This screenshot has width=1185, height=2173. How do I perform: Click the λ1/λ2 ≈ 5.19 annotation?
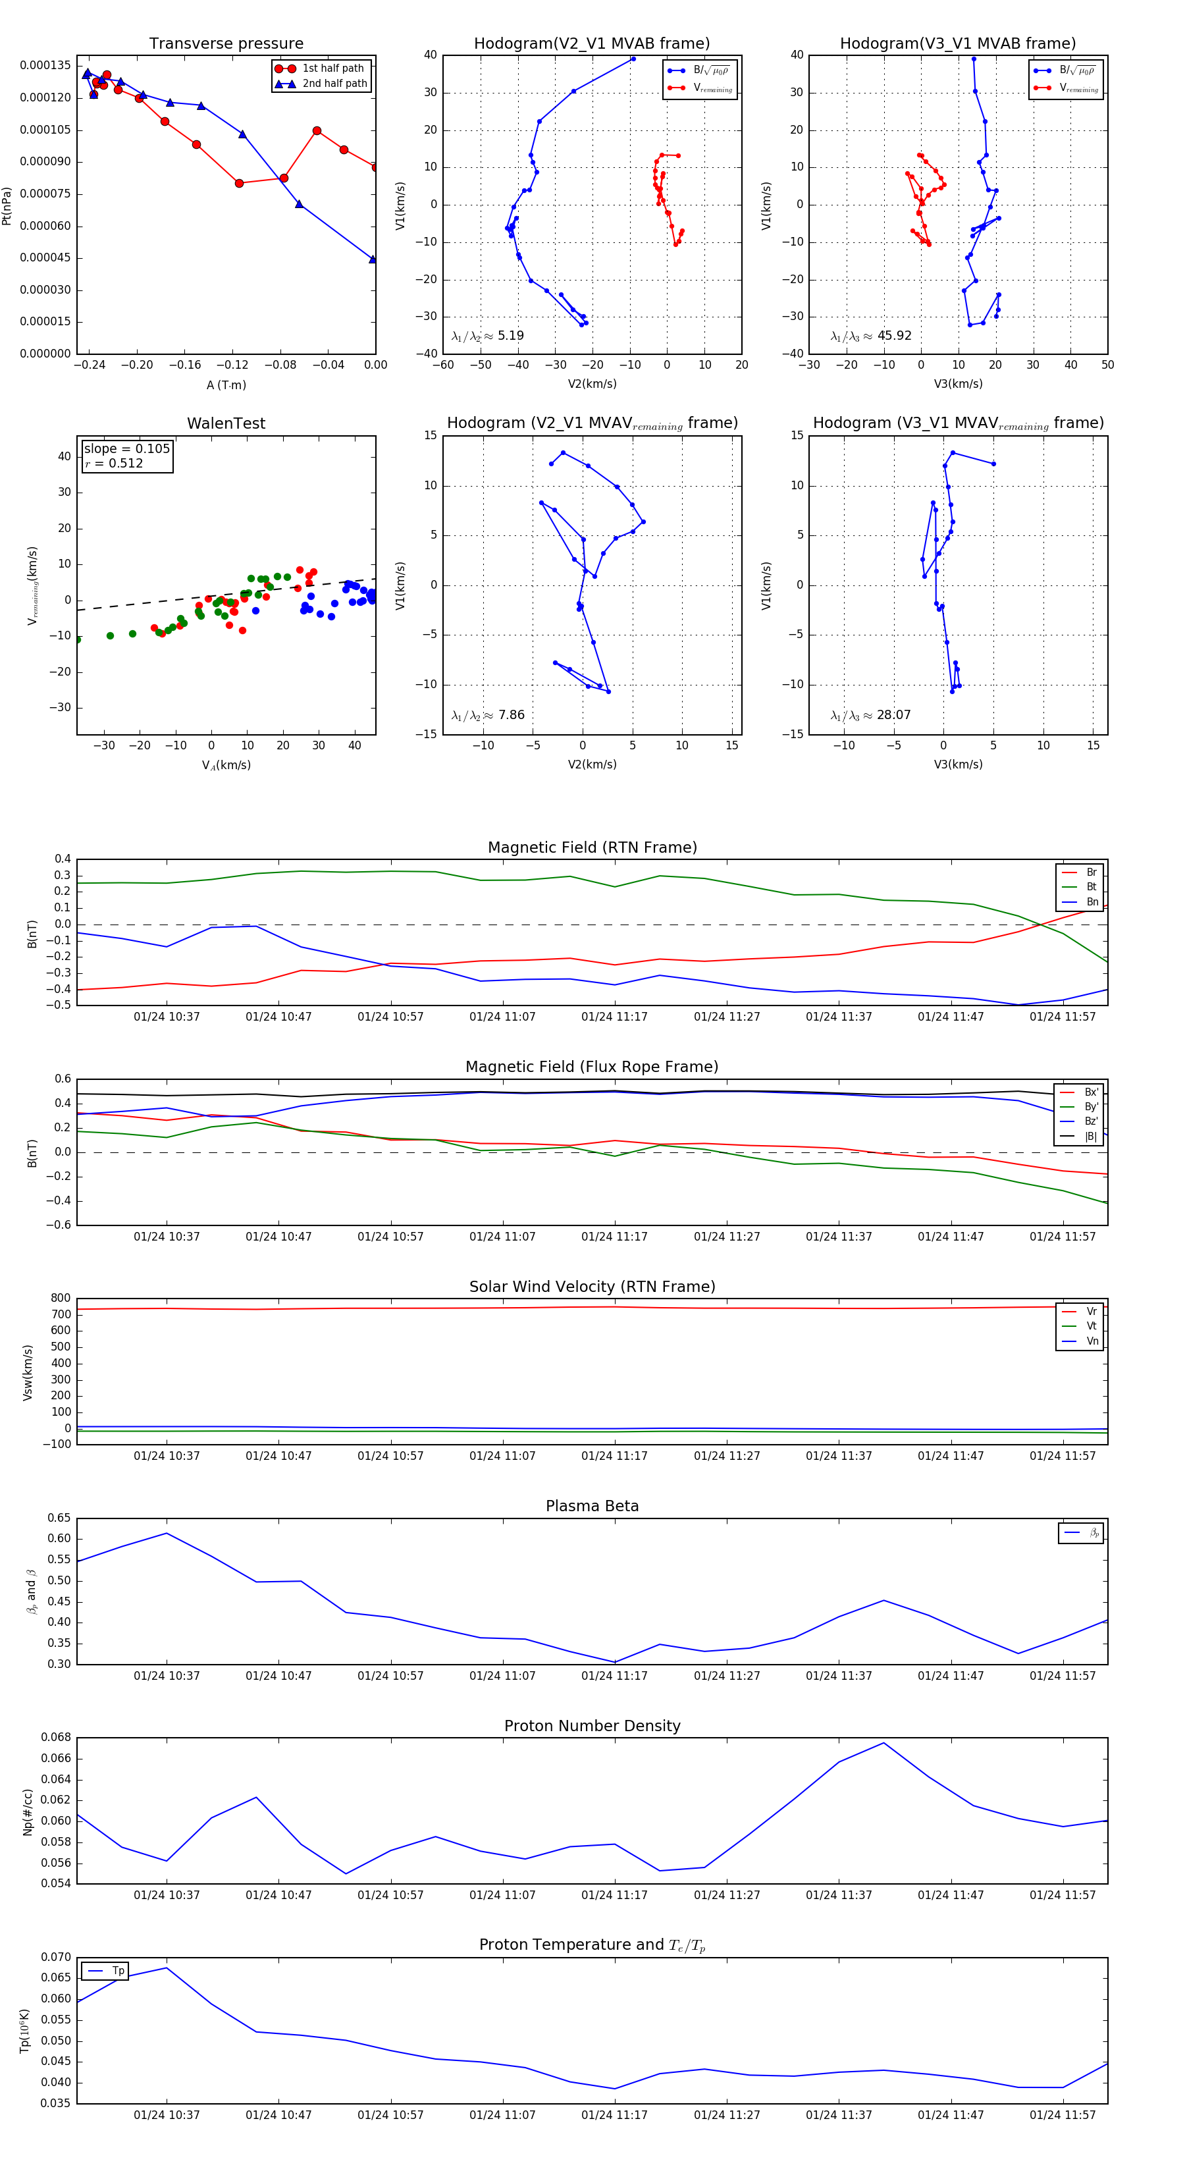pyautogui.click(x=487, y=336)
